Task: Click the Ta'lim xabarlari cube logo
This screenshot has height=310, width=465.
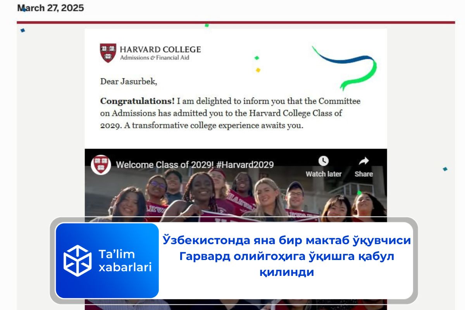Action: click(77, 260)
